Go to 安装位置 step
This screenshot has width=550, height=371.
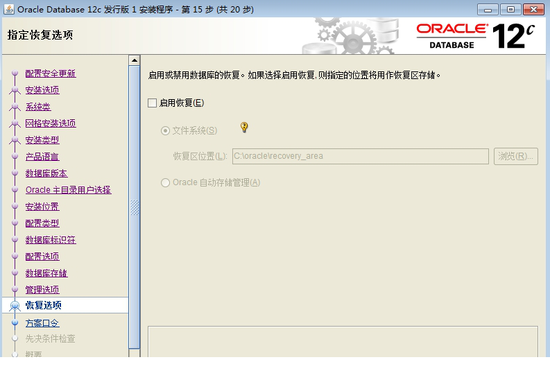[42, 207]
